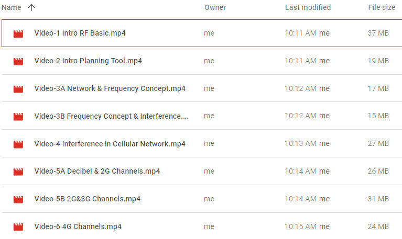The height and width of the screenshot is (239, 402).
Task: Click the Owner column header
Action: [x=215, y=7]
